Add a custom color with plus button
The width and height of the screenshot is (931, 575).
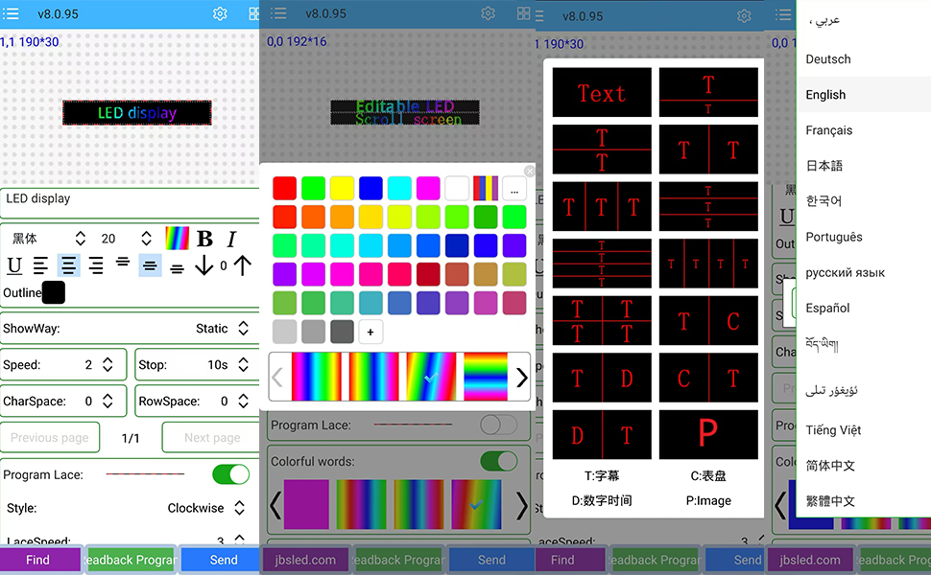(370, 332)
